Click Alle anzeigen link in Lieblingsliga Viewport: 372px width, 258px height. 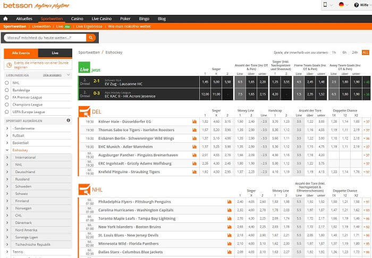coord(52,75)
